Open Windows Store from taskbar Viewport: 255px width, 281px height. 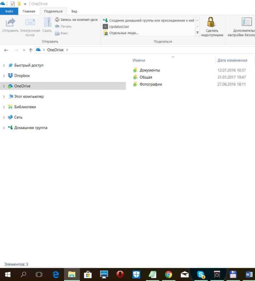tap(88, 274)
